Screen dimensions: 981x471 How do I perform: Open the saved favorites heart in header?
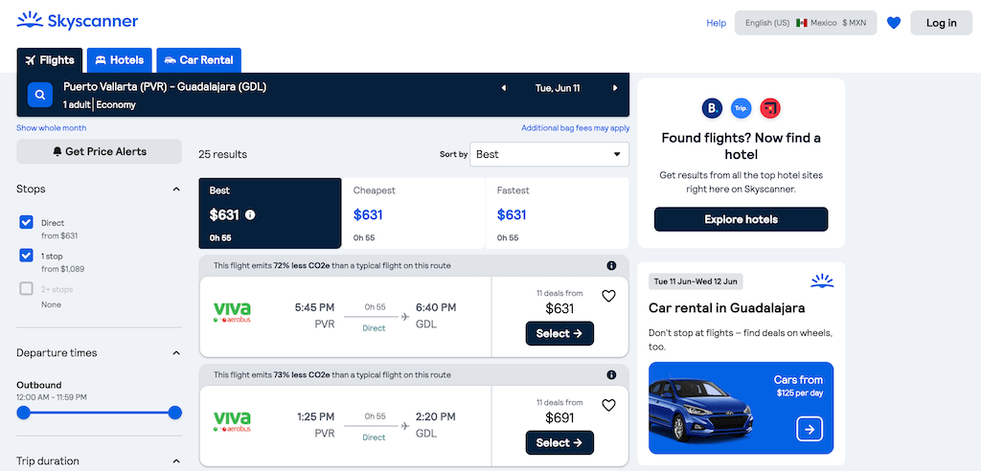[894, 23]
